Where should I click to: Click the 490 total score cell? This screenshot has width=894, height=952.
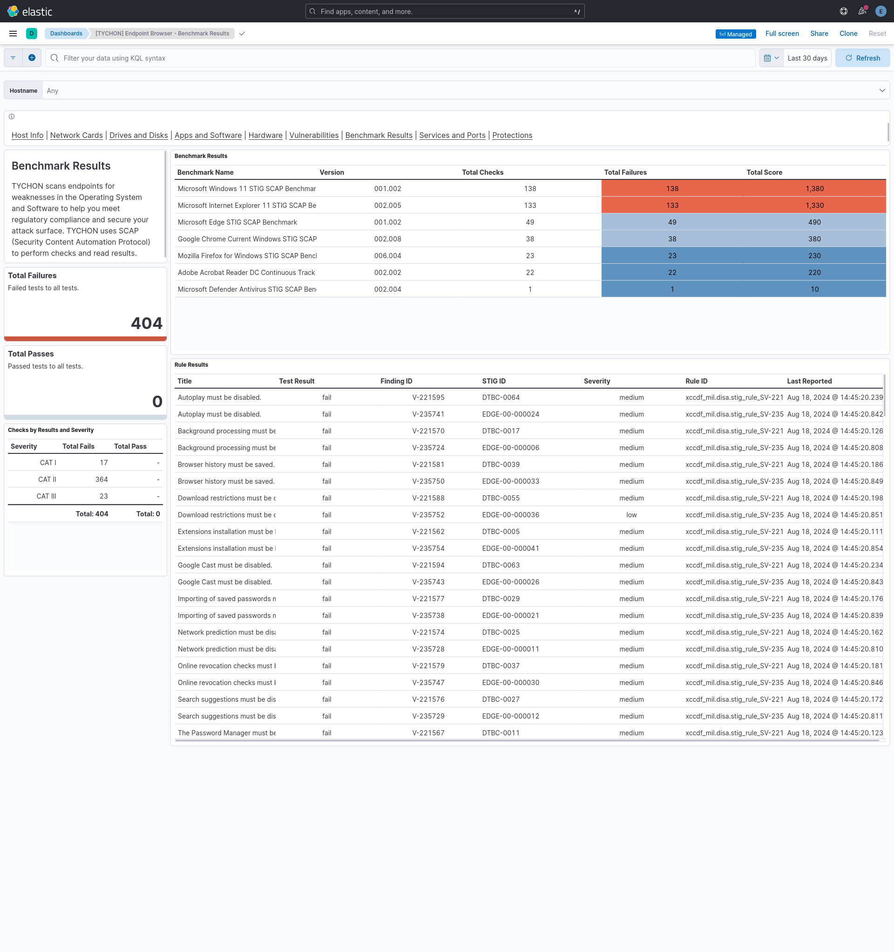814,222
